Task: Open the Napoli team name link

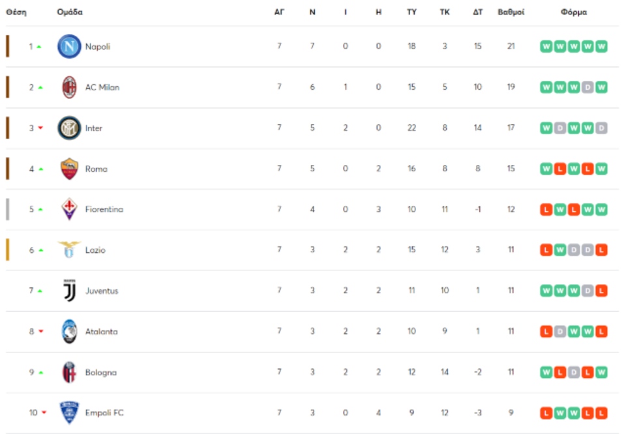Action: [x=98, y=46]
